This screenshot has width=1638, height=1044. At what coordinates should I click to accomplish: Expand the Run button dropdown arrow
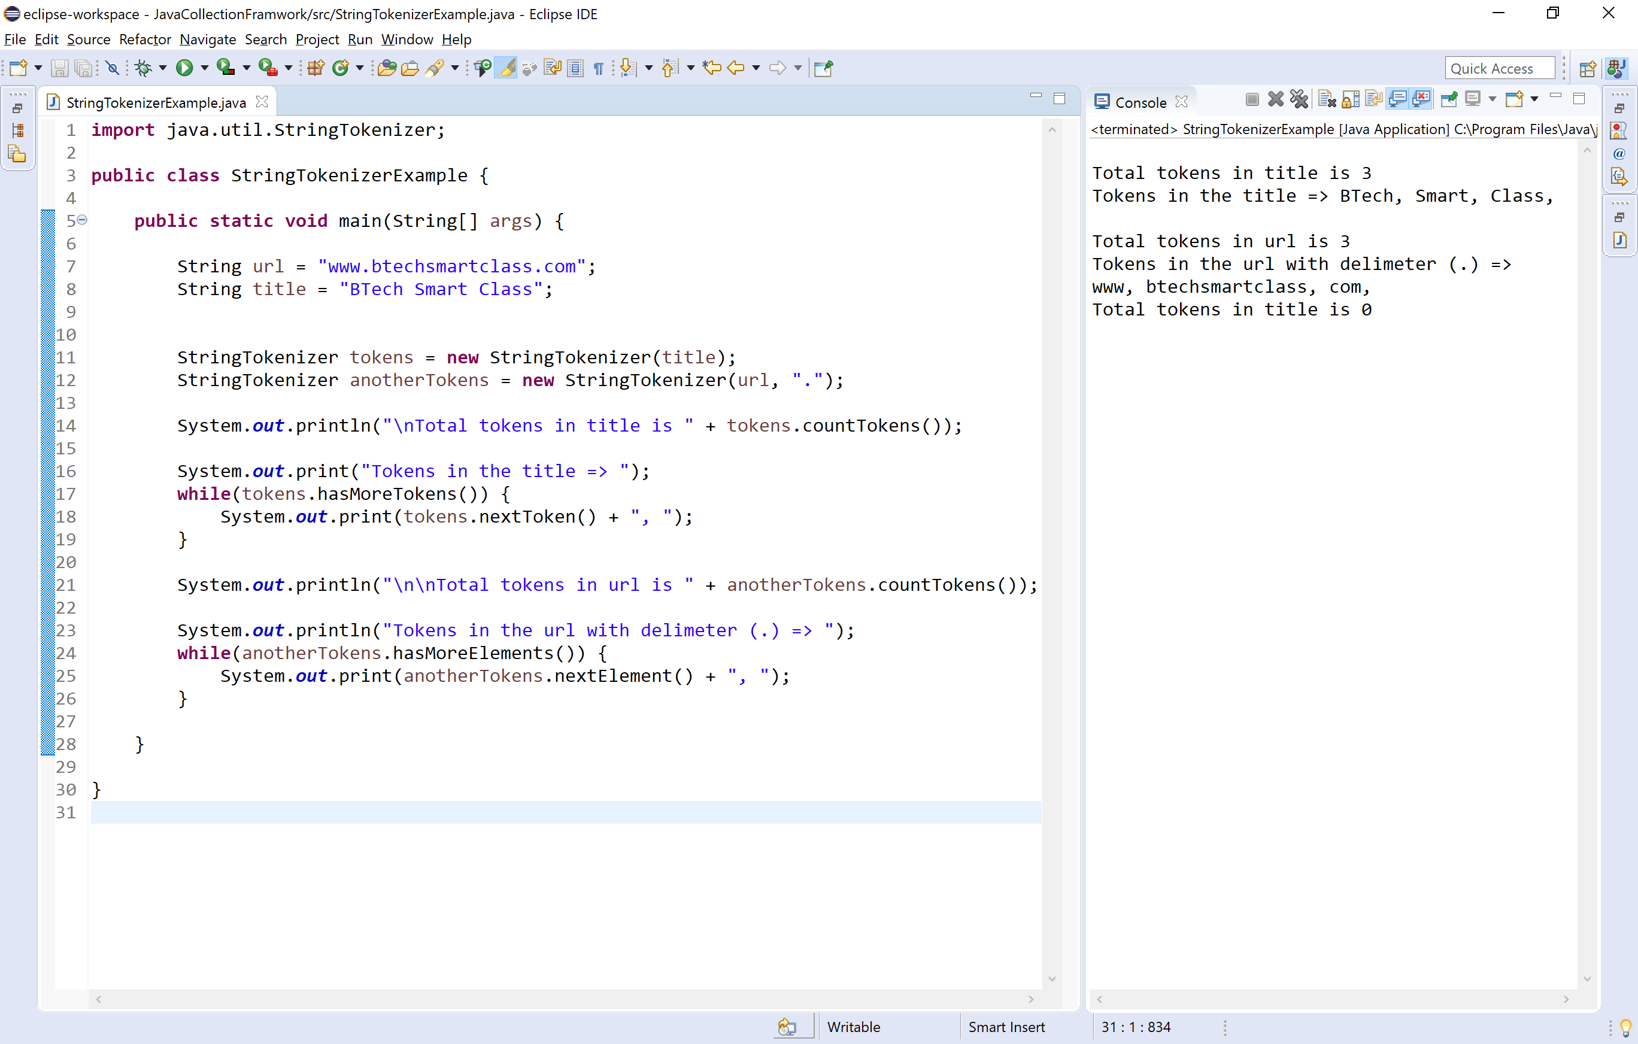[203, 67]
